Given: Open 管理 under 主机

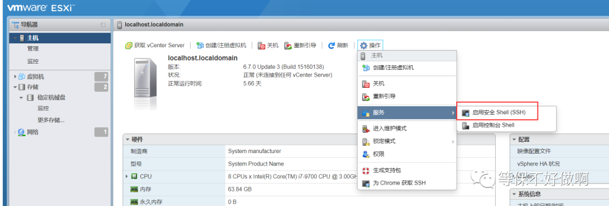Looking at the screenshot, I should pos(33,48).
